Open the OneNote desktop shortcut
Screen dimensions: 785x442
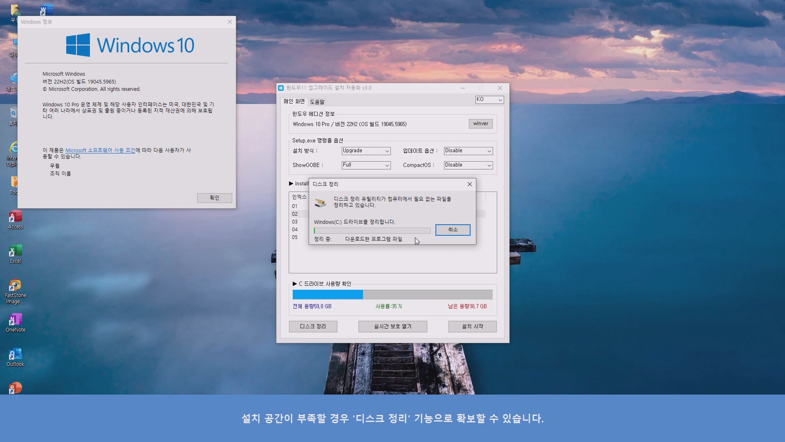pyautogui.click(x=16, y=323)
